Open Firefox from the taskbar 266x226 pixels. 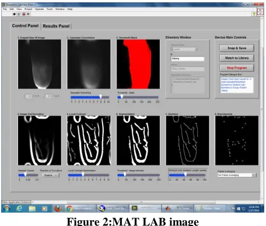(x=58, y=209)
